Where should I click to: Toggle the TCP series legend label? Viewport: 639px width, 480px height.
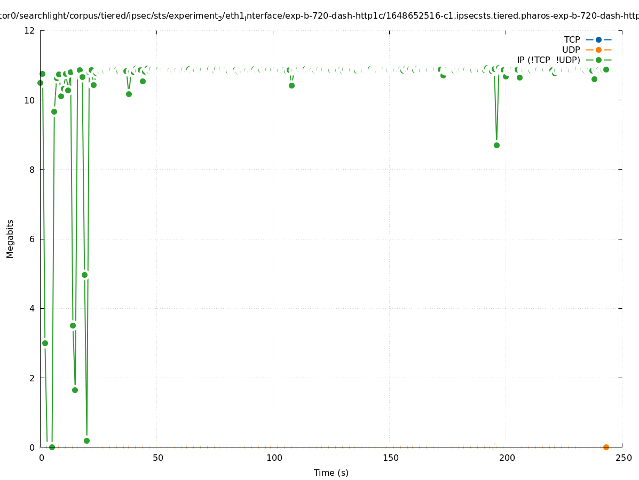(572, 39)
